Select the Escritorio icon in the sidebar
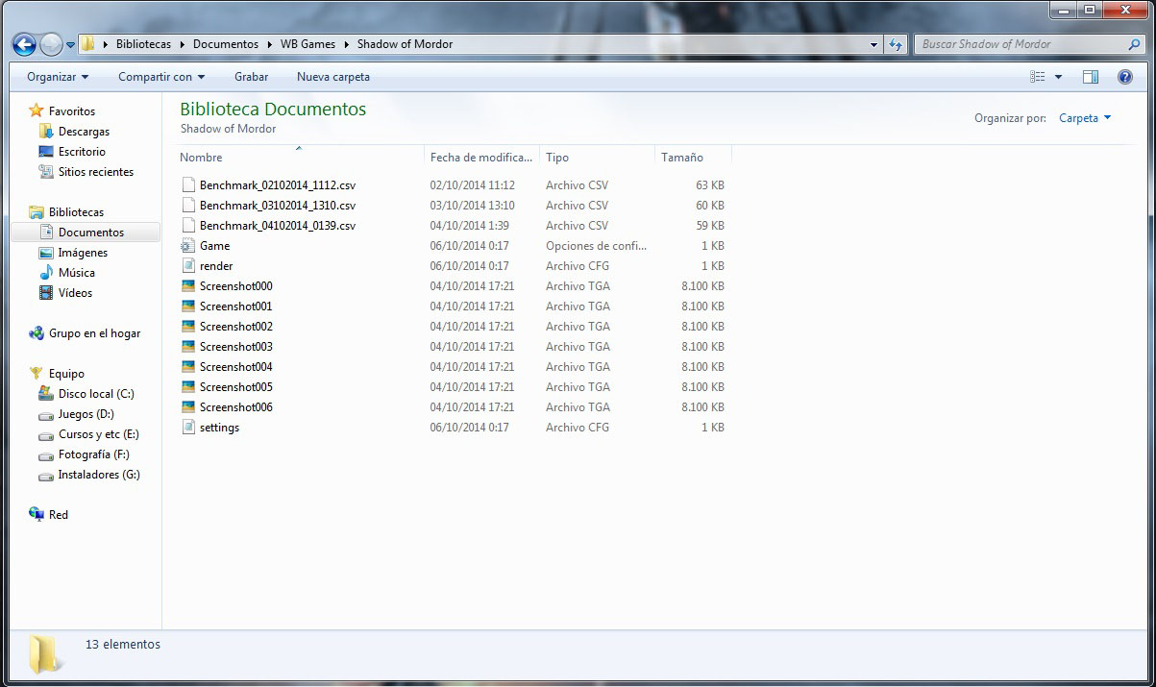This screenshot has height=687, width=1156. pos(45,152)
